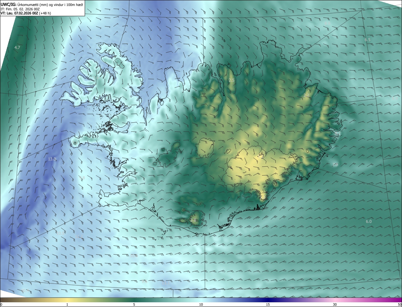Click the 6.0 value over the ocean
The width and height of the screenshot is (402, 307).
point(369,221)
